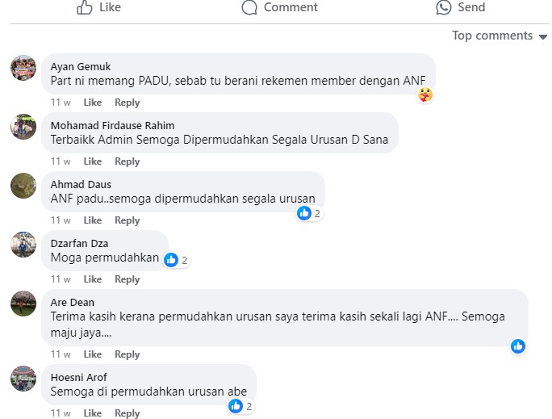This screenshot has width=552, height=419.
Task: Click the Like thumbs-up icon on the post
Action: 85,7
